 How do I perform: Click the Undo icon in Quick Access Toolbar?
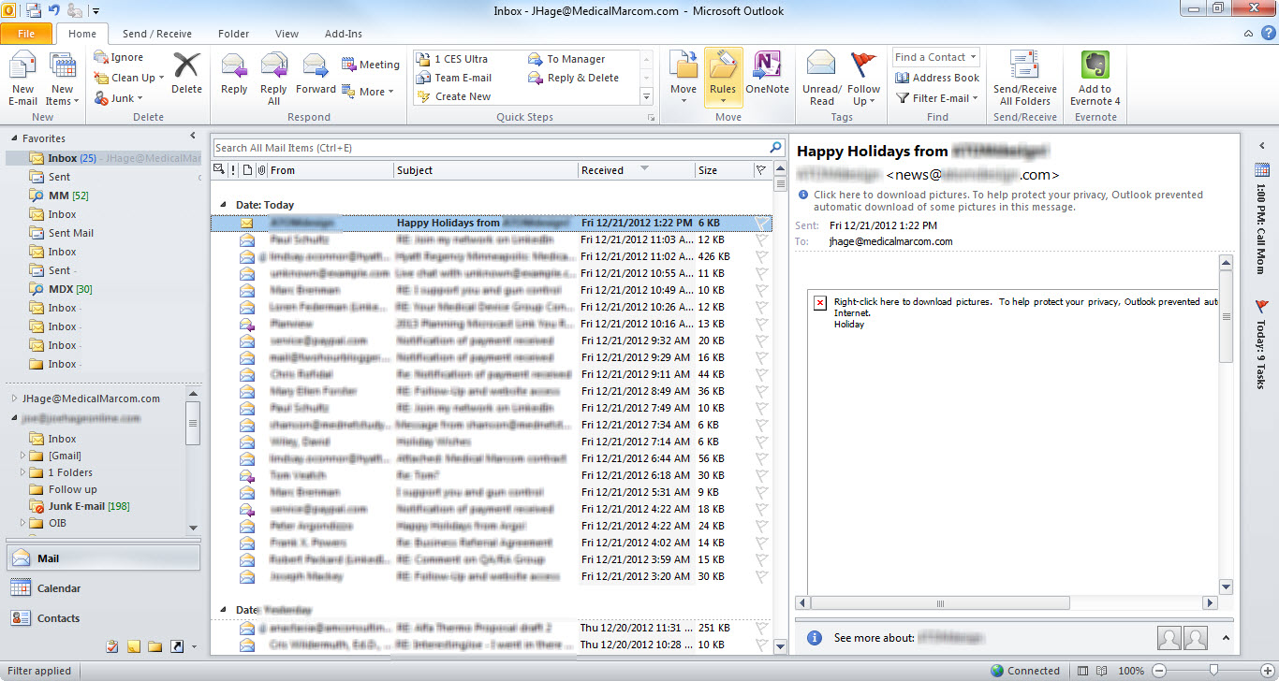(x=53, y=10)
